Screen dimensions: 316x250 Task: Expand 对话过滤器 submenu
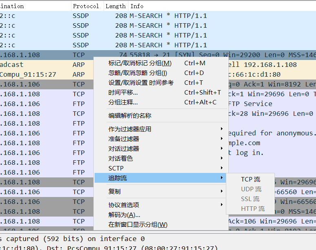click(x=161, y=148)
